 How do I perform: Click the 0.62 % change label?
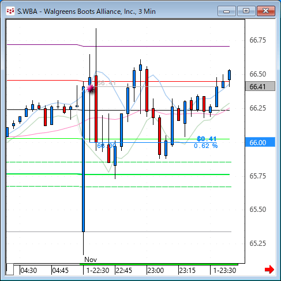coord(205,146)
